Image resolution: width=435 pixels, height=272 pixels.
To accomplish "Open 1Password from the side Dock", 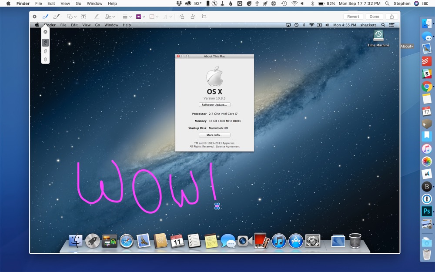I will point(427,199).
